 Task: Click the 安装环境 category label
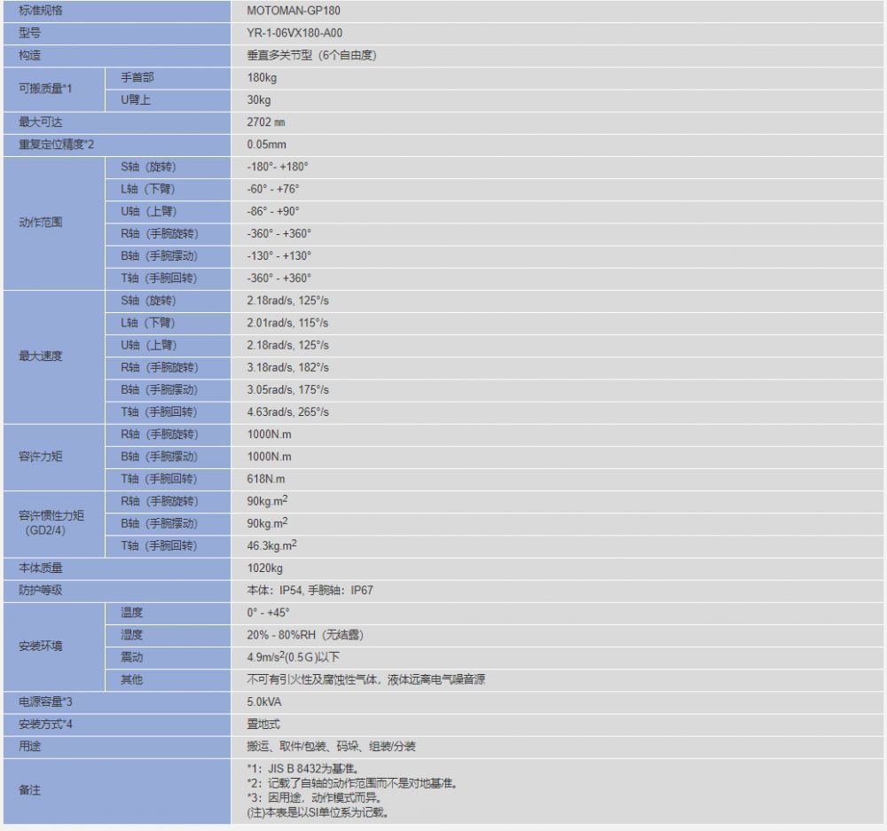coord(41,646)
